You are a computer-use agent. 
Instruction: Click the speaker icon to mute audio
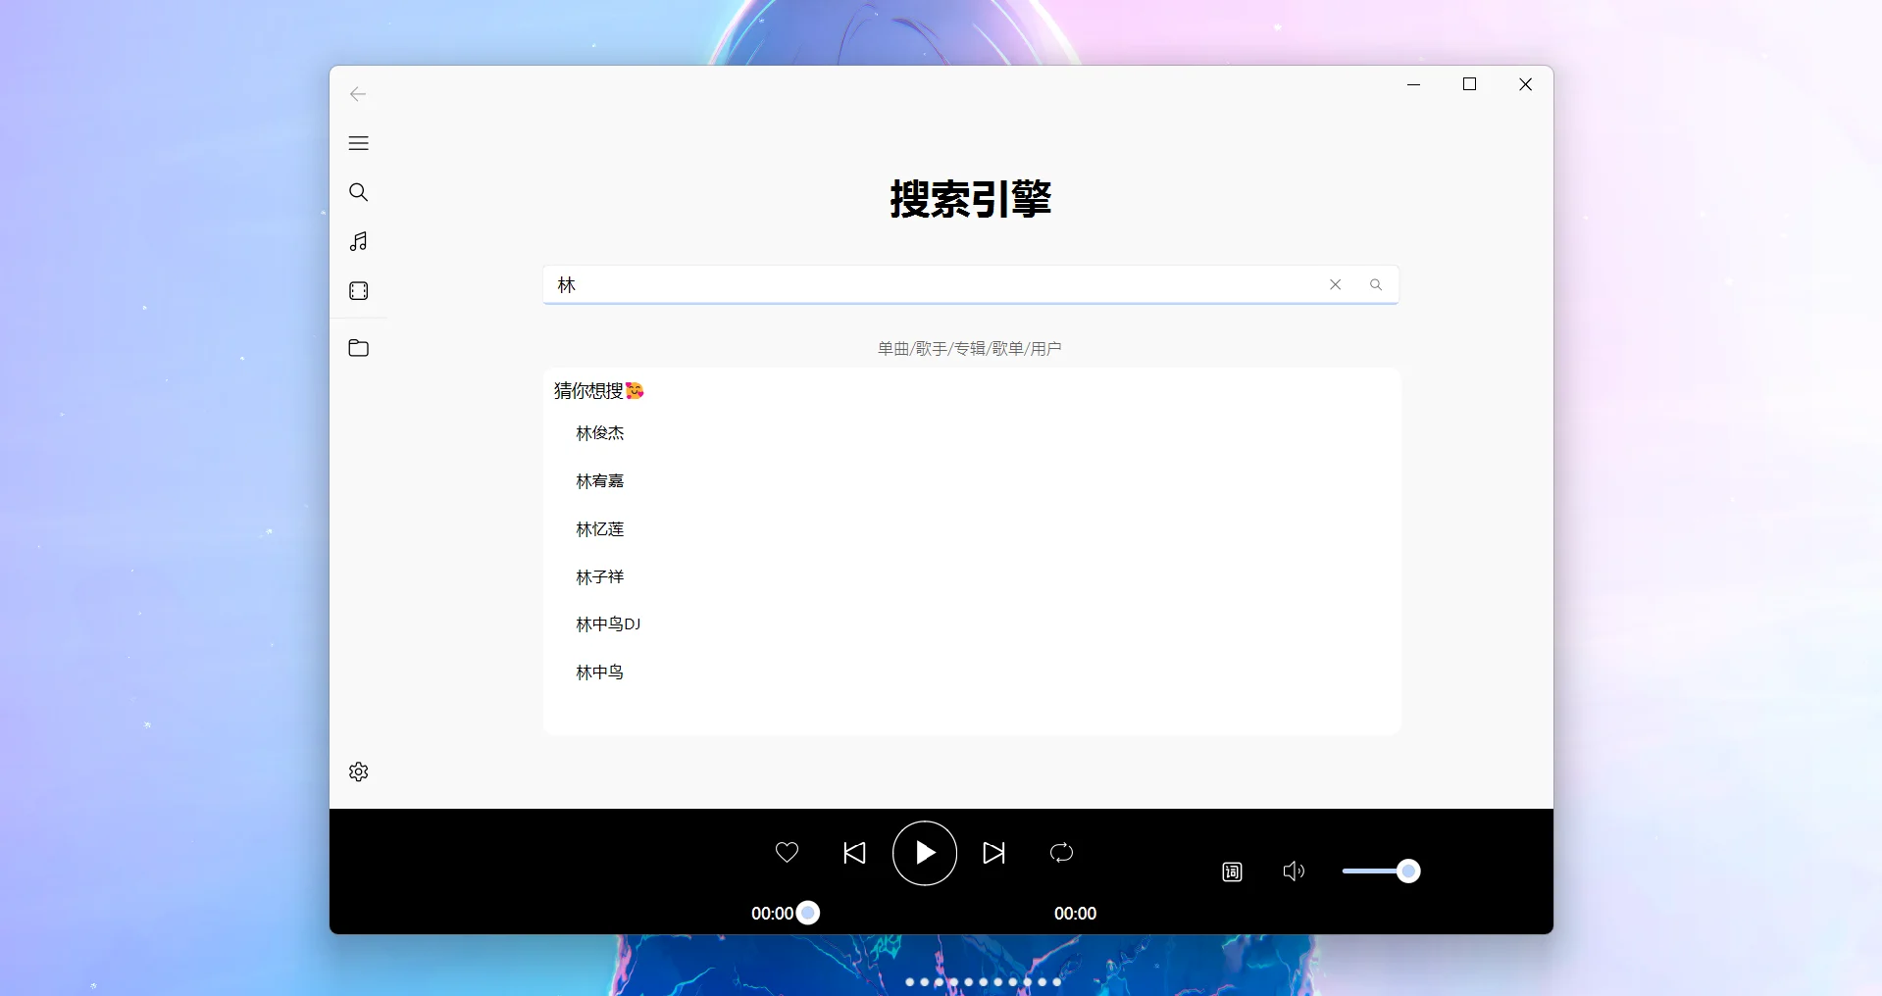point(1293,871)
